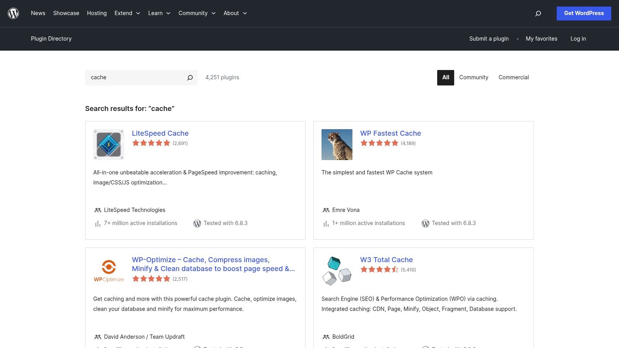
Task: Expand the About menu chevron
Action: click(245, 13)
